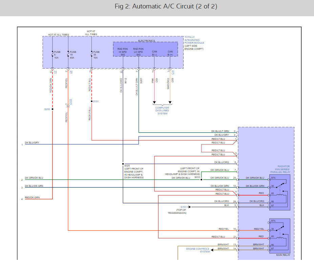Click the WHT/ORG wire data line arrowhead
The image size is (314, 268).
click(x=170, y=103)
